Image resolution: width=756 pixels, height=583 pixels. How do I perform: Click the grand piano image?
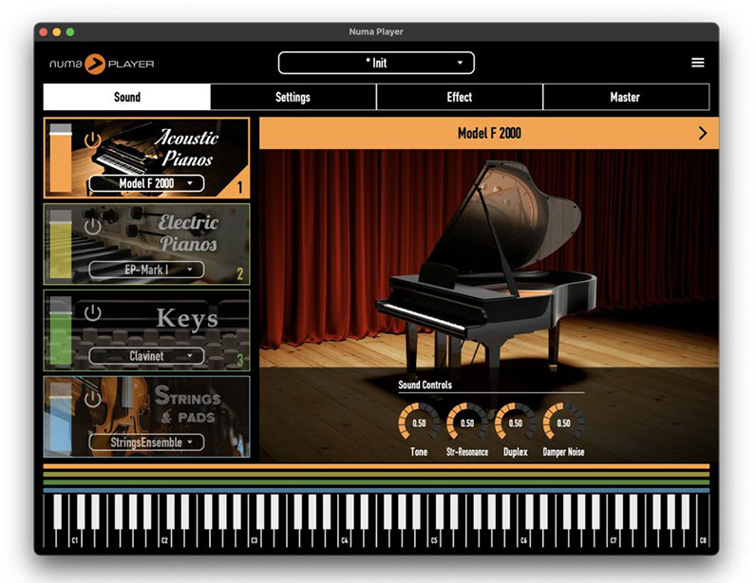point(486,270)
